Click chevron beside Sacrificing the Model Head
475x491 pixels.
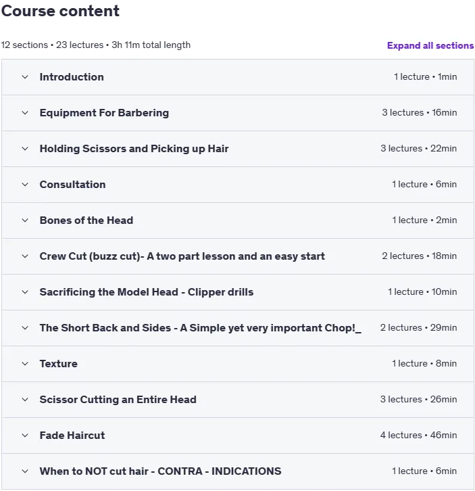click(25, 292)
